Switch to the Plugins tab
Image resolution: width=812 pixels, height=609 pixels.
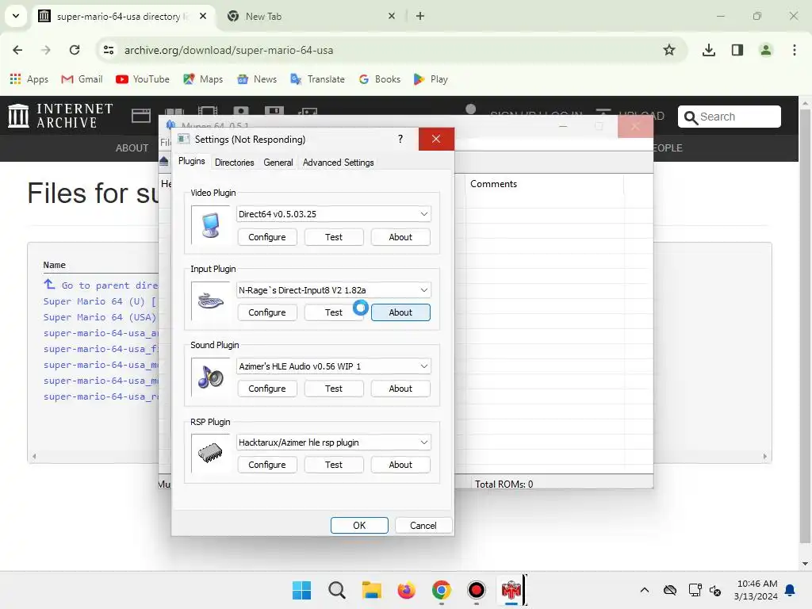coord(192,161)
